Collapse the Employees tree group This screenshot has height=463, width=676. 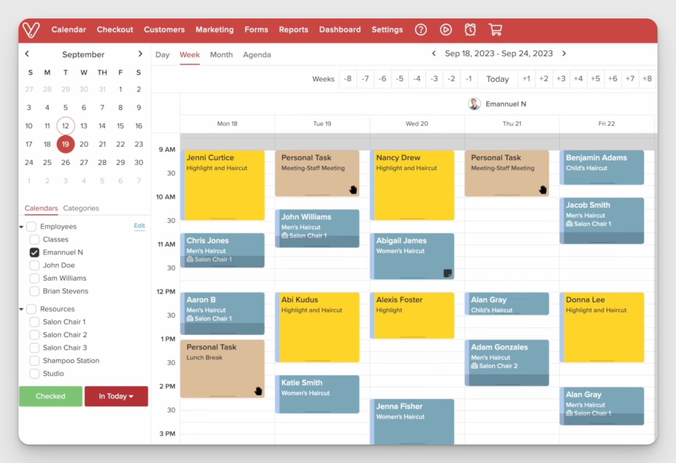click(x=22, y=227)
